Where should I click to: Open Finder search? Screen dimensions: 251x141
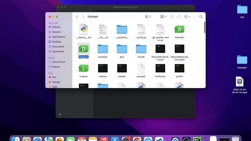[201, 16]
